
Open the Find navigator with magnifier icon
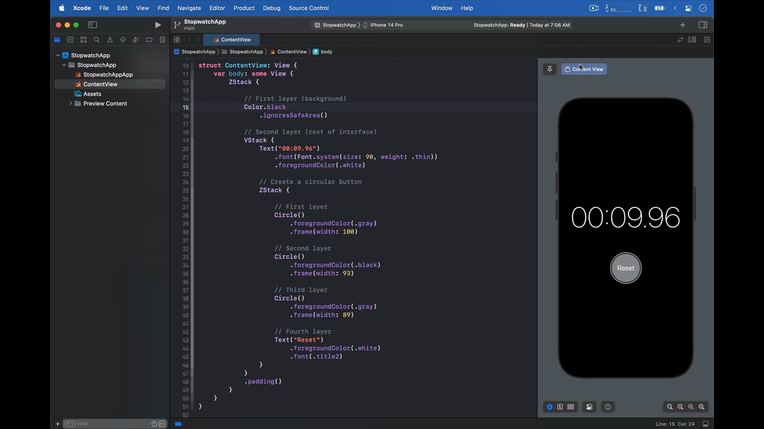coord(96,39)
